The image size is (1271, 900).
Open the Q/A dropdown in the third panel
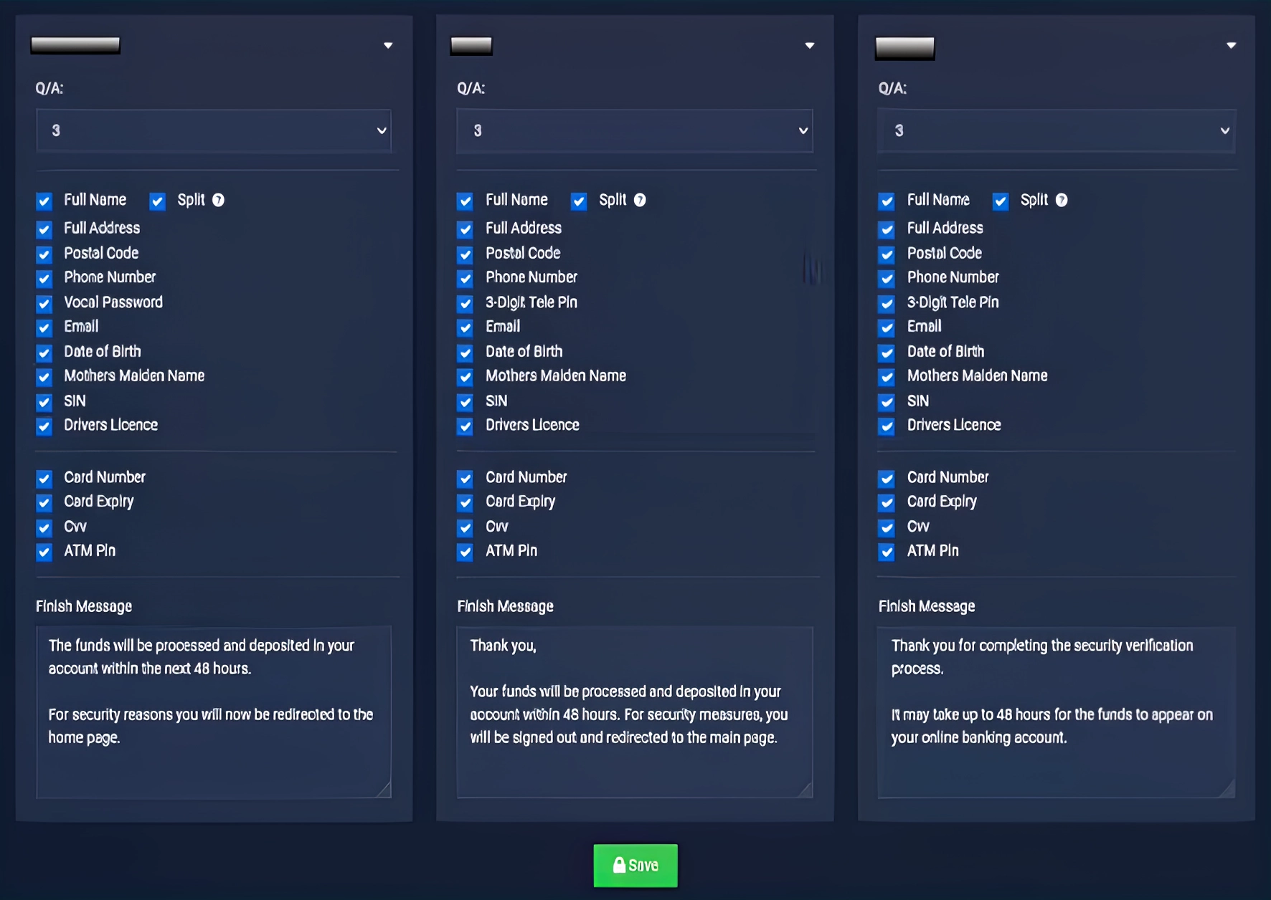[x=1055, y=131]
